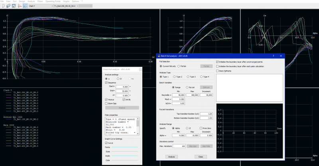The height and width of the screenshot is (166, 319).
Task: Click the New project toolbar icon
Action: click(x=2, y=6)
